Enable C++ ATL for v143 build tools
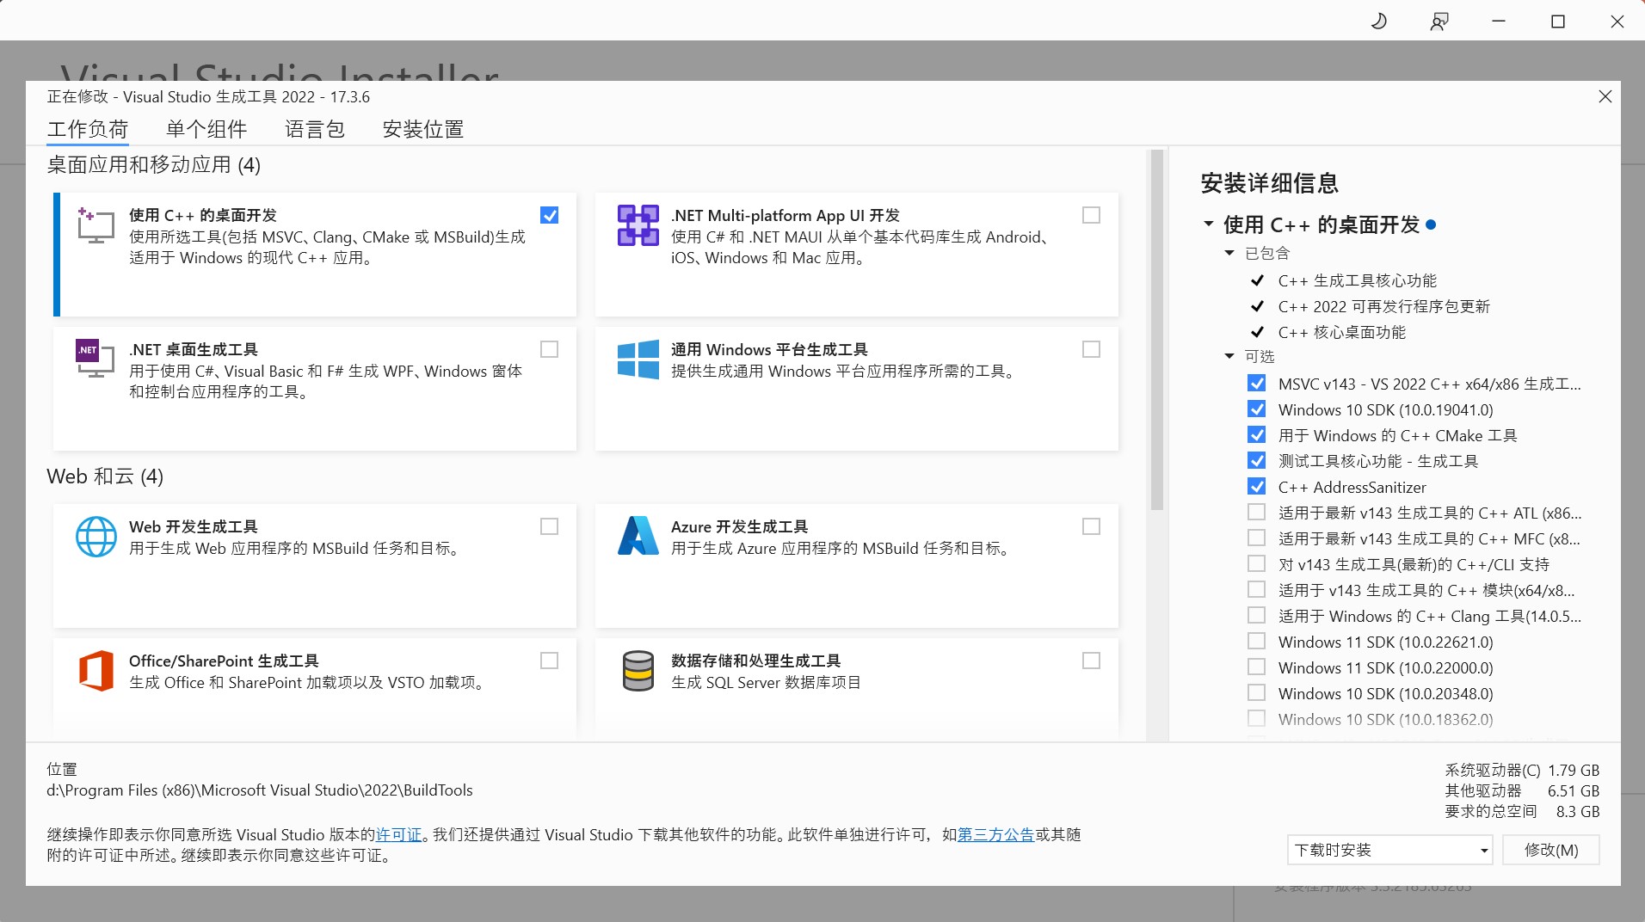Viewport: 1645px width, 922px height. (x=1256, y=513)
